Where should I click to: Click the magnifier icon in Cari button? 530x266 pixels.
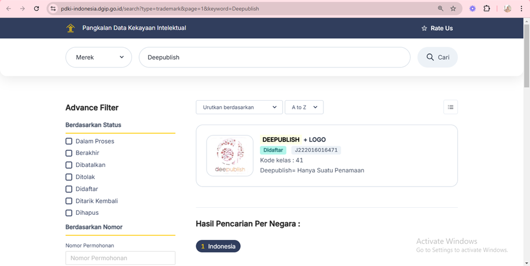pyautogui.click(x=430, y=57)
